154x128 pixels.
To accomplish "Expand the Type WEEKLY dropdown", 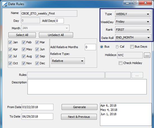I will [x=133, y=14].
